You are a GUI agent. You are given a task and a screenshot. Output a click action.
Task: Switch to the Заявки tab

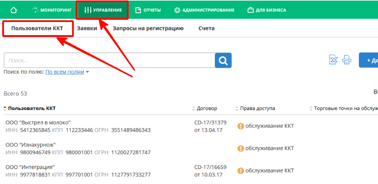(87, 29)
